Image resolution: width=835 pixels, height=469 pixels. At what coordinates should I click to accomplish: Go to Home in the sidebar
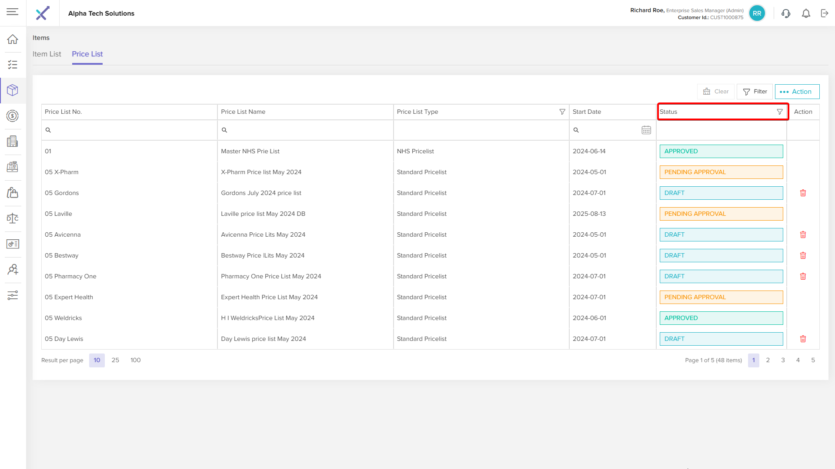[x=13, y=40]
